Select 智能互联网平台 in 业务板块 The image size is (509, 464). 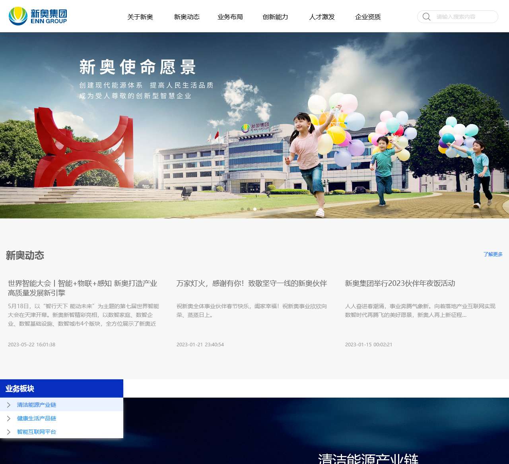coord(37,432)
